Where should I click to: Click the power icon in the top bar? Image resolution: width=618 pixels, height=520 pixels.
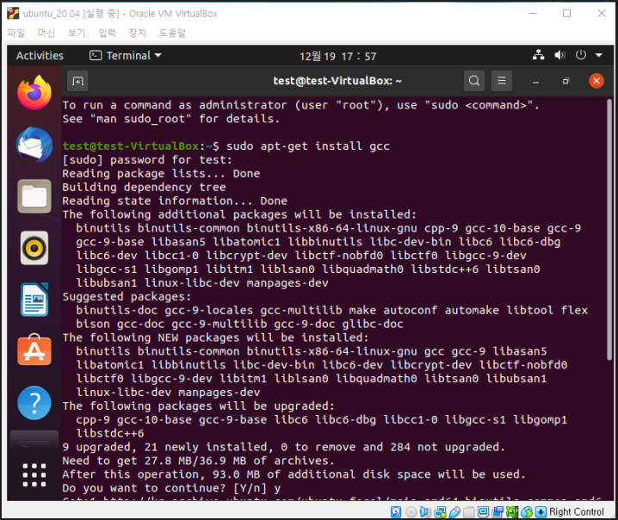pos(580,55)
